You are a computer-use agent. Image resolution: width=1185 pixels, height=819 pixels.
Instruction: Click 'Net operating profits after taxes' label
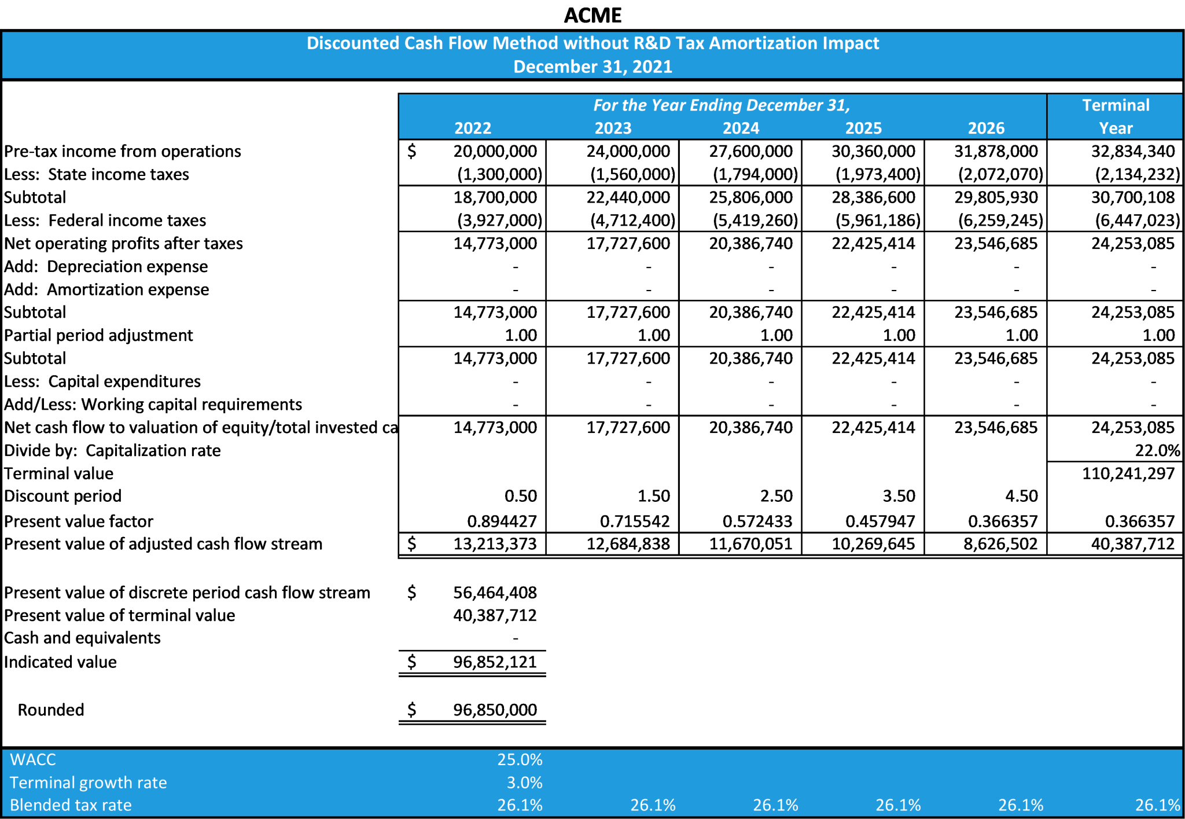pos(124,243)
